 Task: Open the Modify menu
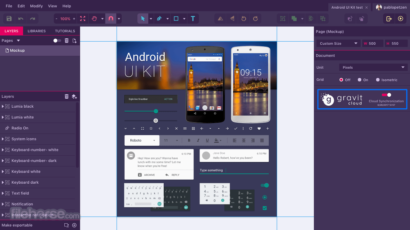point(37,6)
